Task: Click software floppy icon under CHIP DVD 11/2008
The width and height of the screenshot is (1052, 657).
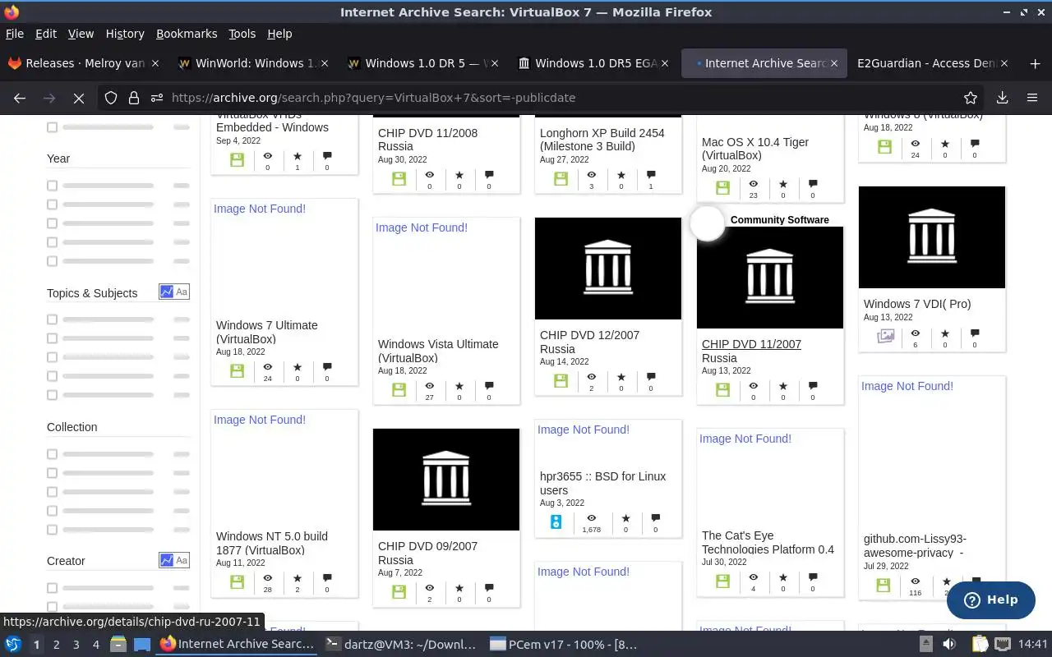Action: [x=399, y=179]
